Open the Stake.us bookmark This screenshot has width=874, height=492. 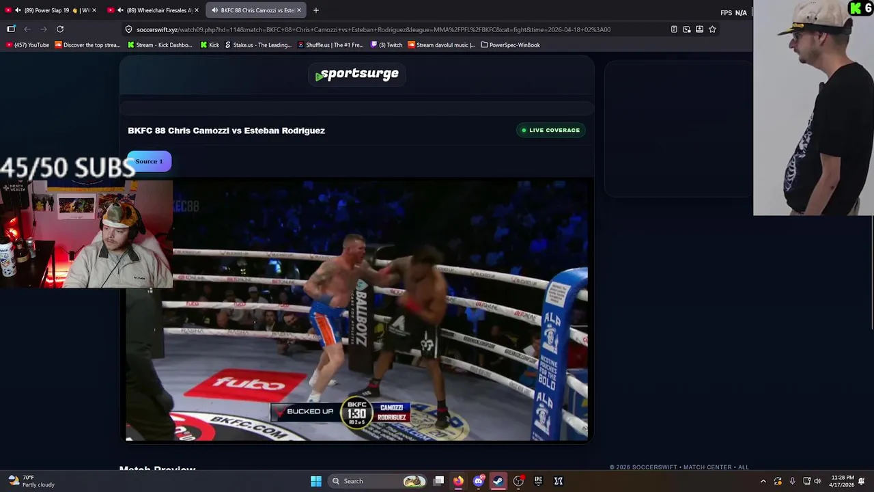(258, 45)
